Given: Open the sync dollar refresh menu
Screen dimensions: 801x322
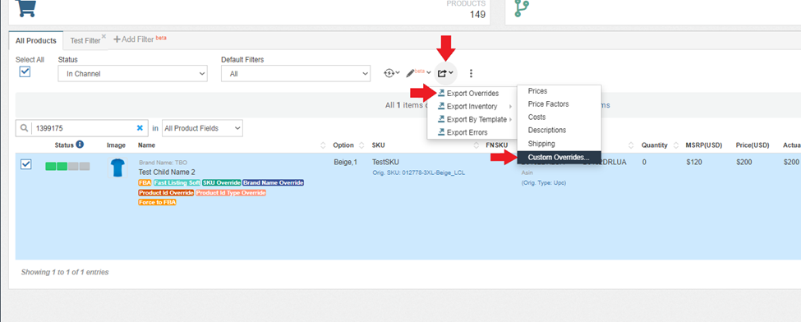Looking at the screenshot, I should (x=391, y=73).
